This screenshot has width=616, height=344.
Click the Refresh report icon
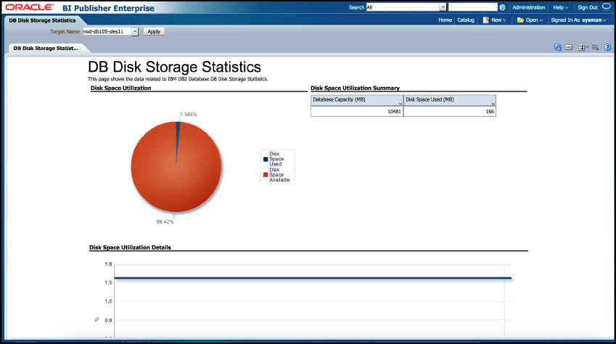[557, 47]
